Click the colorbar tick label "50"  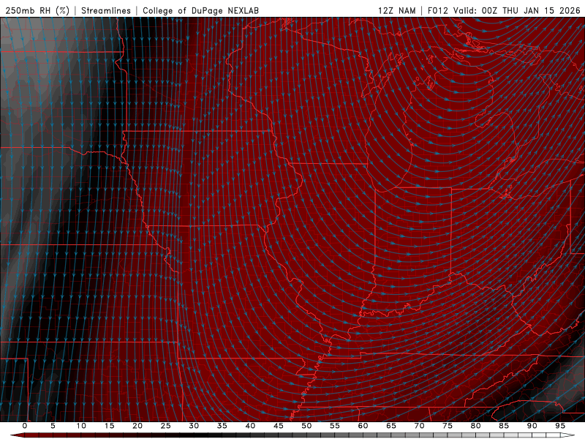click(x=306, y=426)
